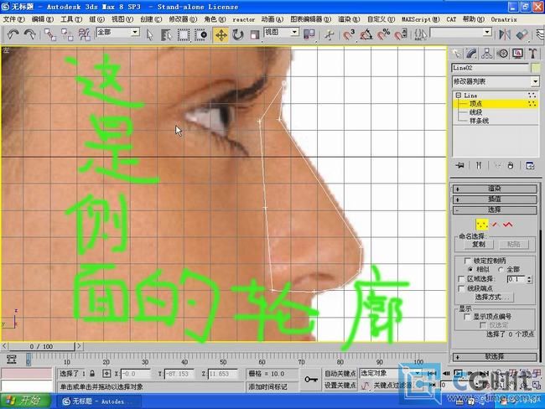The height and width of the screenshot is (409, 545).
Task: Open the Motion command panel tab
Action: point(502,54)
